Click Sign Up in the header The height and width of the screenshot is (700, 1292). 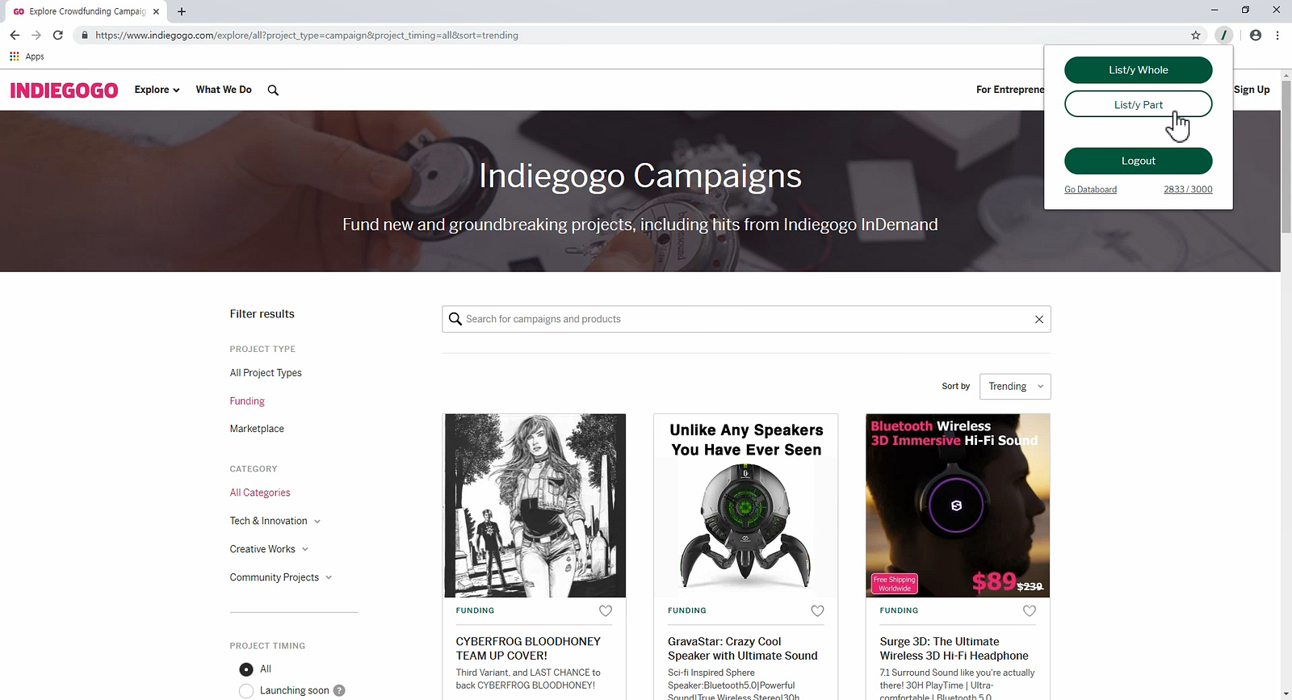tap(1252, 90)
